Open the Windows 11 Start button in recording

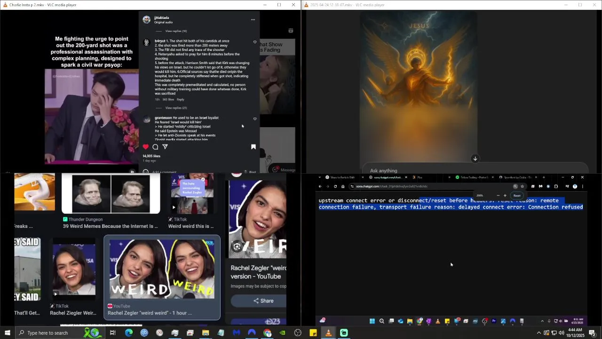click(x=372, y=321)
